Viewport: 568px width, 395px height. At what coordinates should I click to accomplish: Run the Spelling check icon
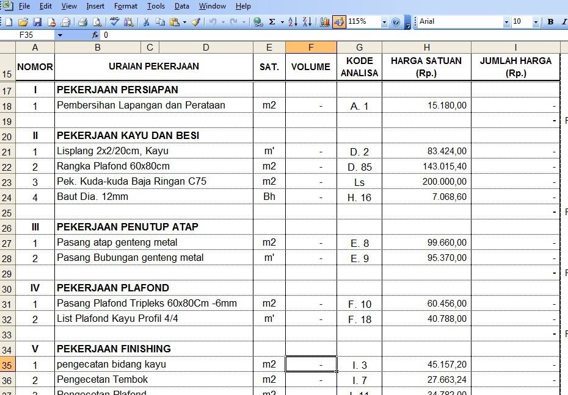coord(114,22)
